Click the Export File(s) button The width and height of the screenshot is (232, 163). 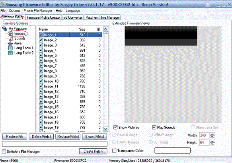tap(95, 136)
